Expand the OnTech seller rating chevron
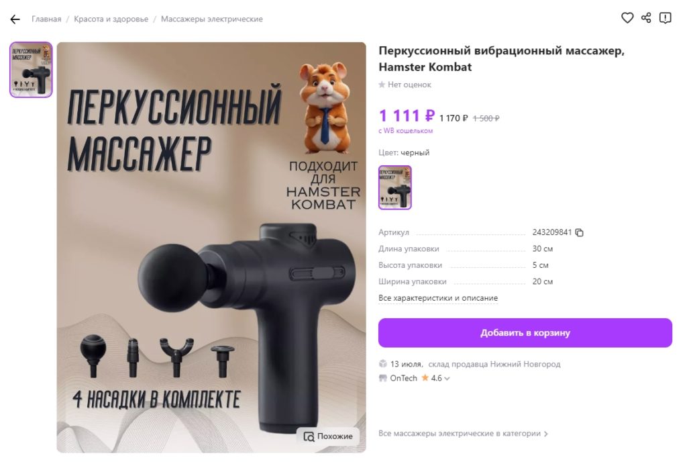This screenshot has height=470, width=687. (447, 379)
